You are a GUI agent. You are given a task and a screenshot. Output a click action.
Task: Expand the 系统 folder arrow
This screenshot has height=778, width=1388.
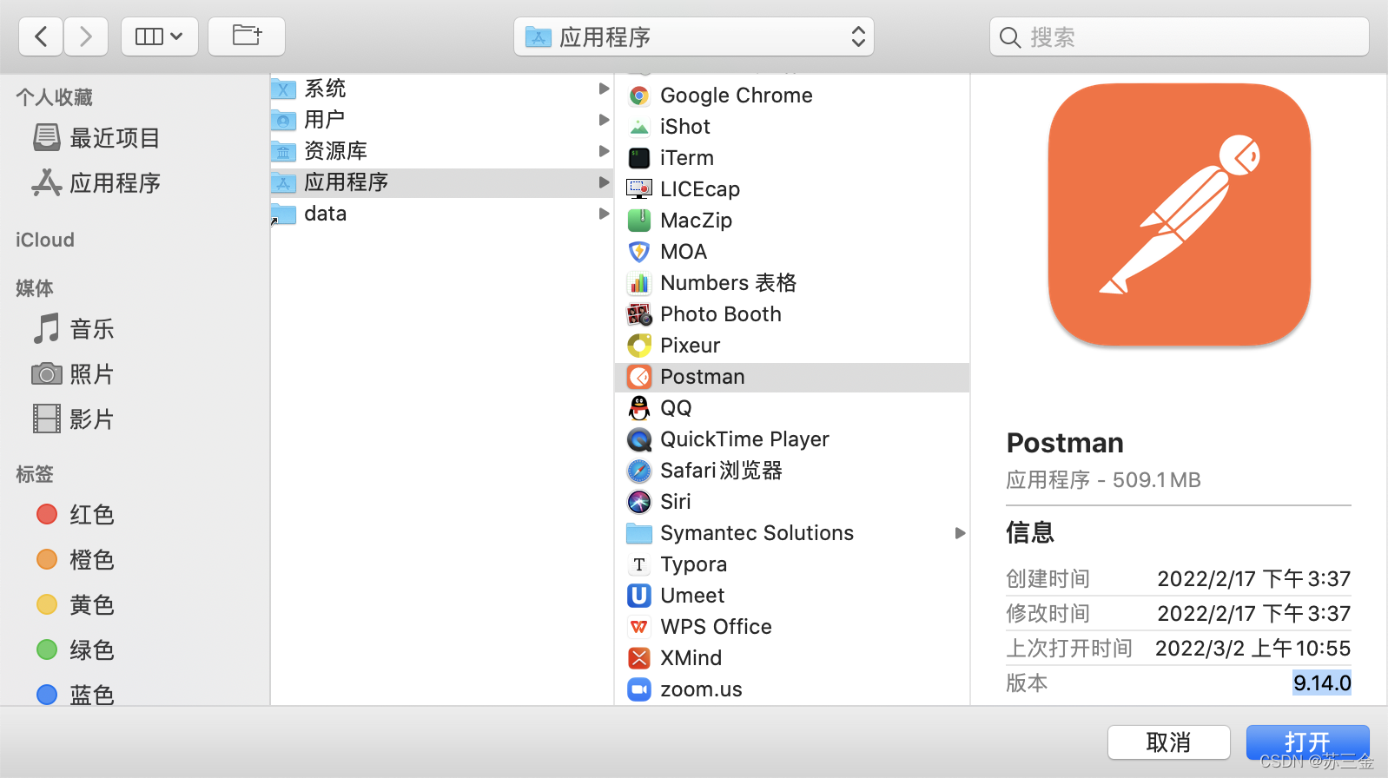click(x=604, y=89)
